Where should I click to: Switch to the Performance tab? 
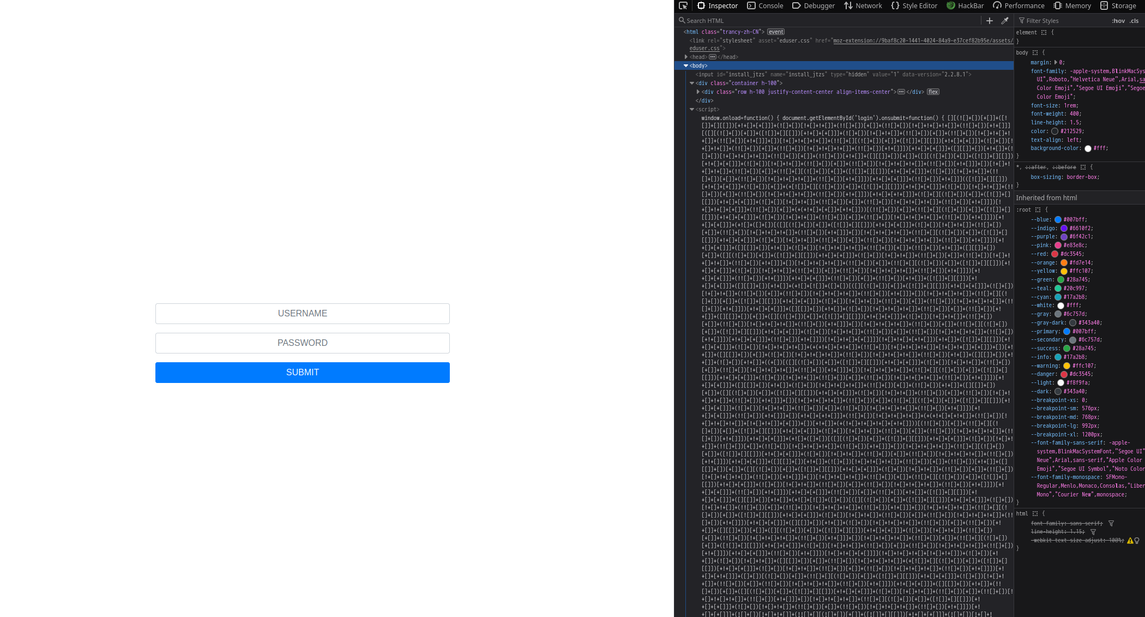click(1019, 5)
